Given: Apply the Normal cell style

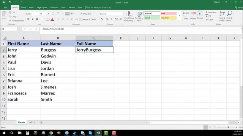Looking at the screenshot, I should tap(152, 14).
